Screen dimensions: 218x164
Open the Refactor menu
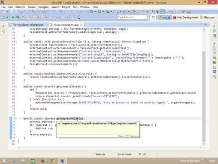click(20, 7)
